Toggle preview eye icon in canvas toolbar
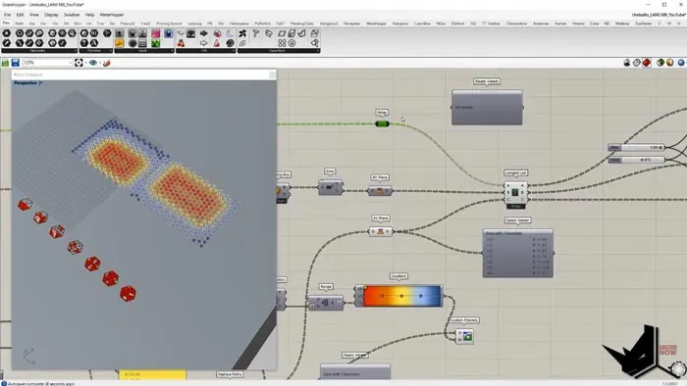 click(93, 63)
